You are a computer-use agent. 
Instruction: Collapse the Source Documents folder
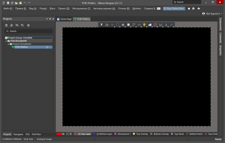[x=8, y=44]
